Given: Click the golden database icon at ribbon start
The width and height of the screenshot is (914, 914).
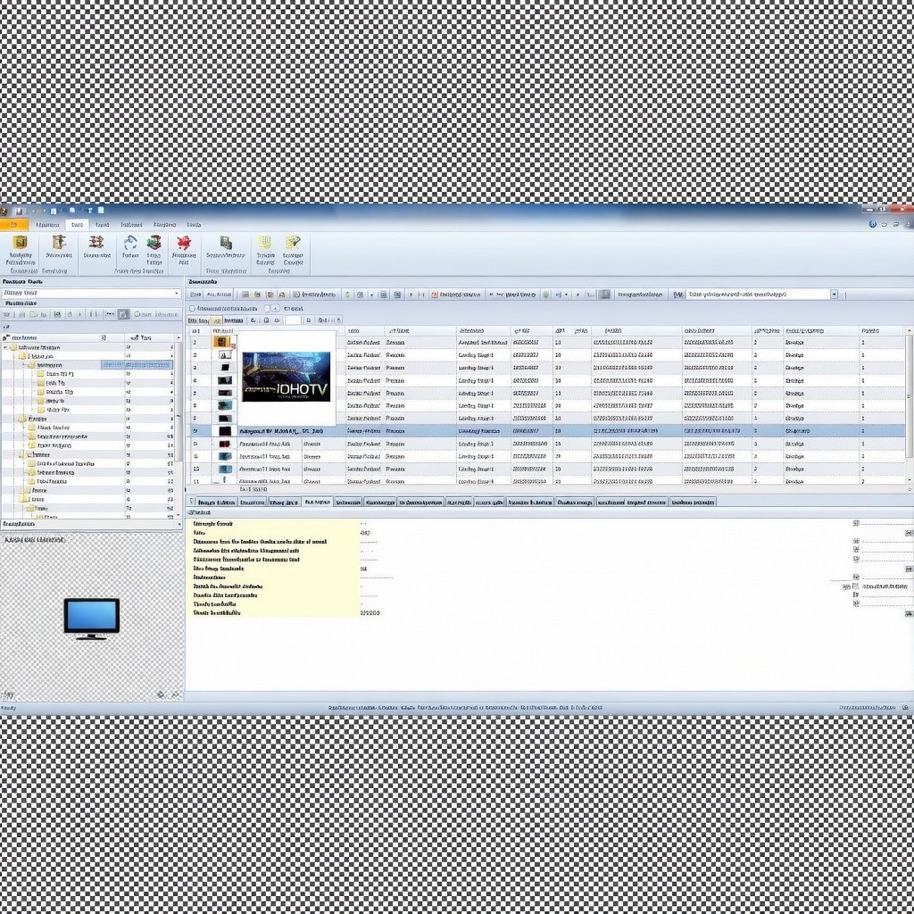Looking at the screenshot, I should (x=21, y=243).
